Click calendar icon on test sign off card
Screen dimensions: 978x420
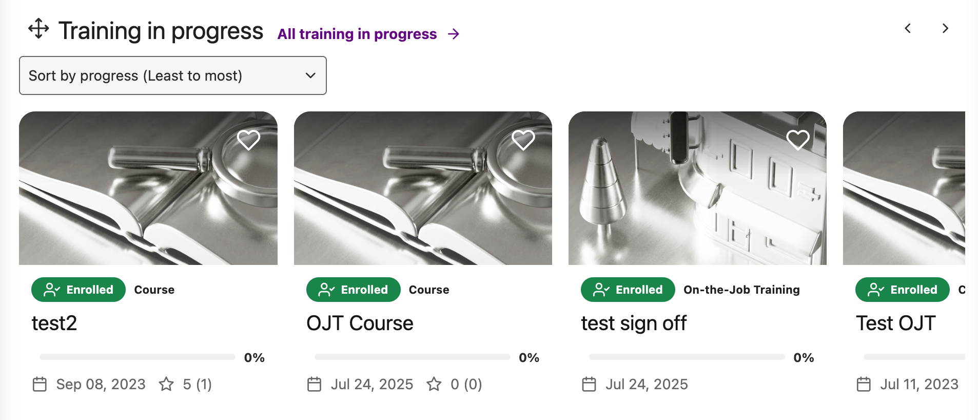pyautogui.click(x=589, y=384)
